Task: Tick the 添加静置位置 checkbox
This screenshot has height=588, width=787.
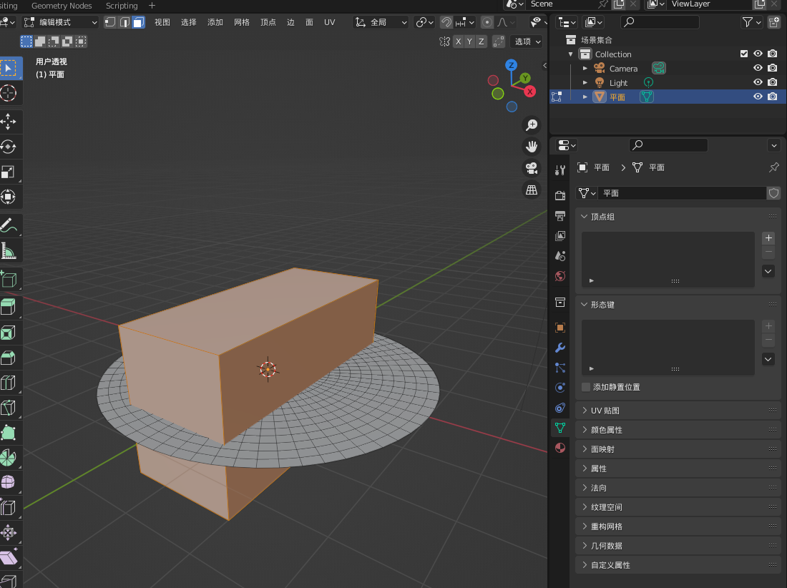Action: tap(586, 387)
